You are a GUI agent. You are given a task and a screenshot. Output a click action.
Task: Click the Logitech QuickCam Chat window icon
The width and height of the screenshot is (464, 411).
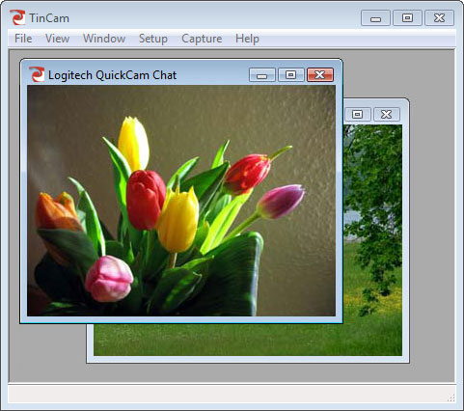[x=37, y=74]
